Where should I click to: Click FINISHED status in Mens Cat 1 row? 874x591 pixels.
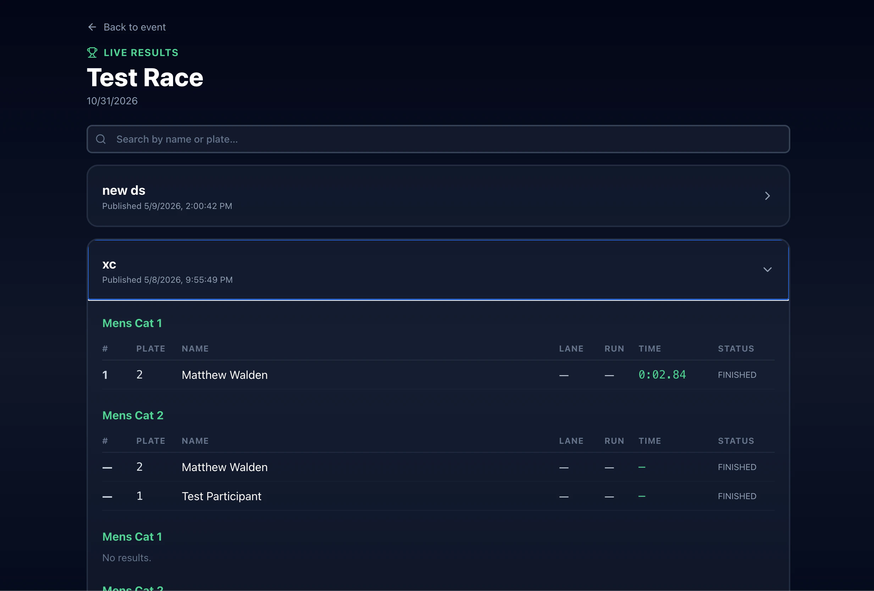[737, 375]
